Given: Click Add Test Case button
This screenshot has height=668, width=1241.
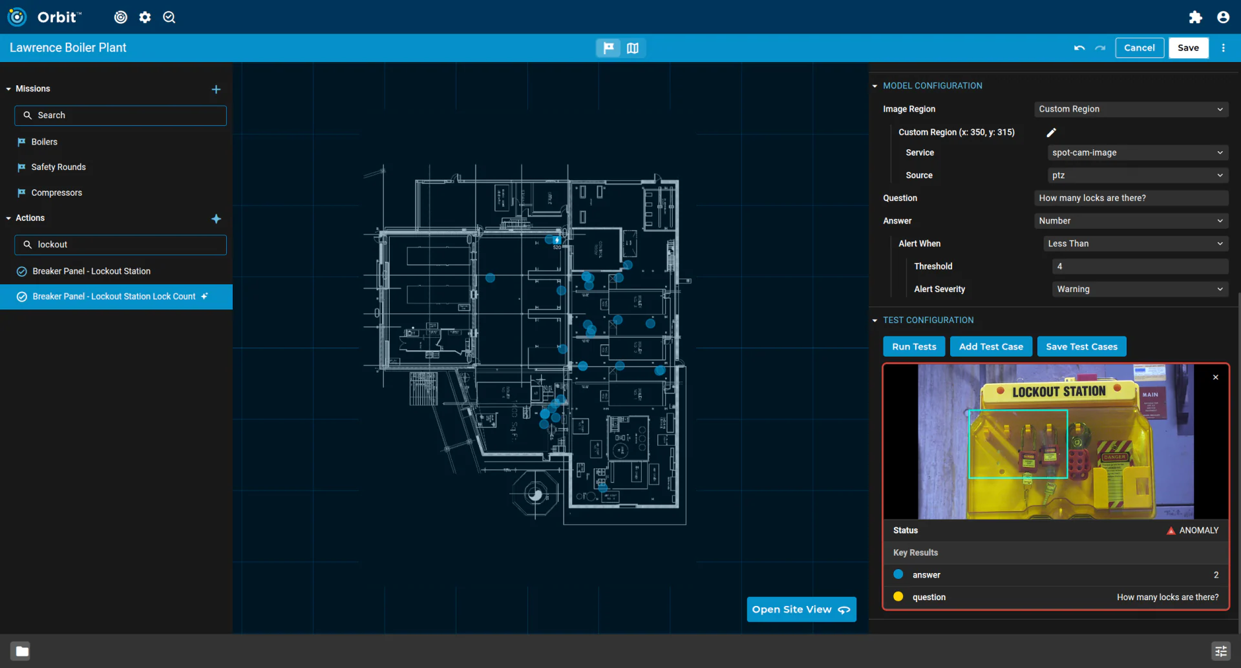Looking at the screenshot, I should (991, 347).
